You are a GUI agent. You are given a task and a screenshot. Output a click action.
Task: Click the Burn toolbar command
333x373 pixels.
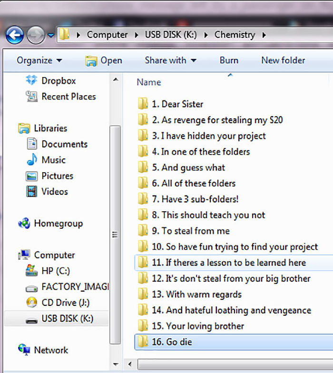coord(229,60)
